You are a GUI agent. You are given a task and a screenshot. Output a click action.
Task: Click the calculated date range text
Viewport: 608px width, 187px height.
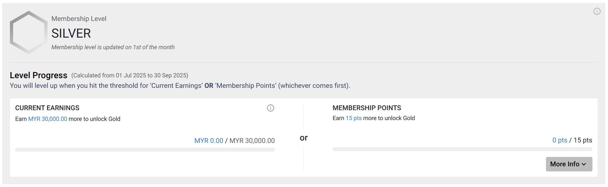(x=130, y=75)
